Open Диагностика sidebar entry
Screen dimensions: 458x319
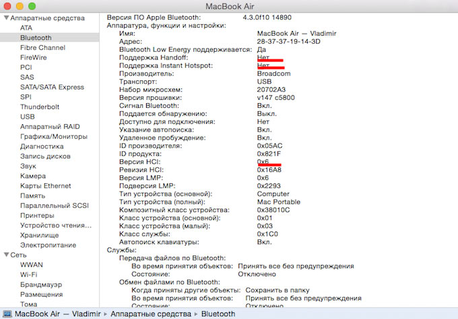click(42, 146)
